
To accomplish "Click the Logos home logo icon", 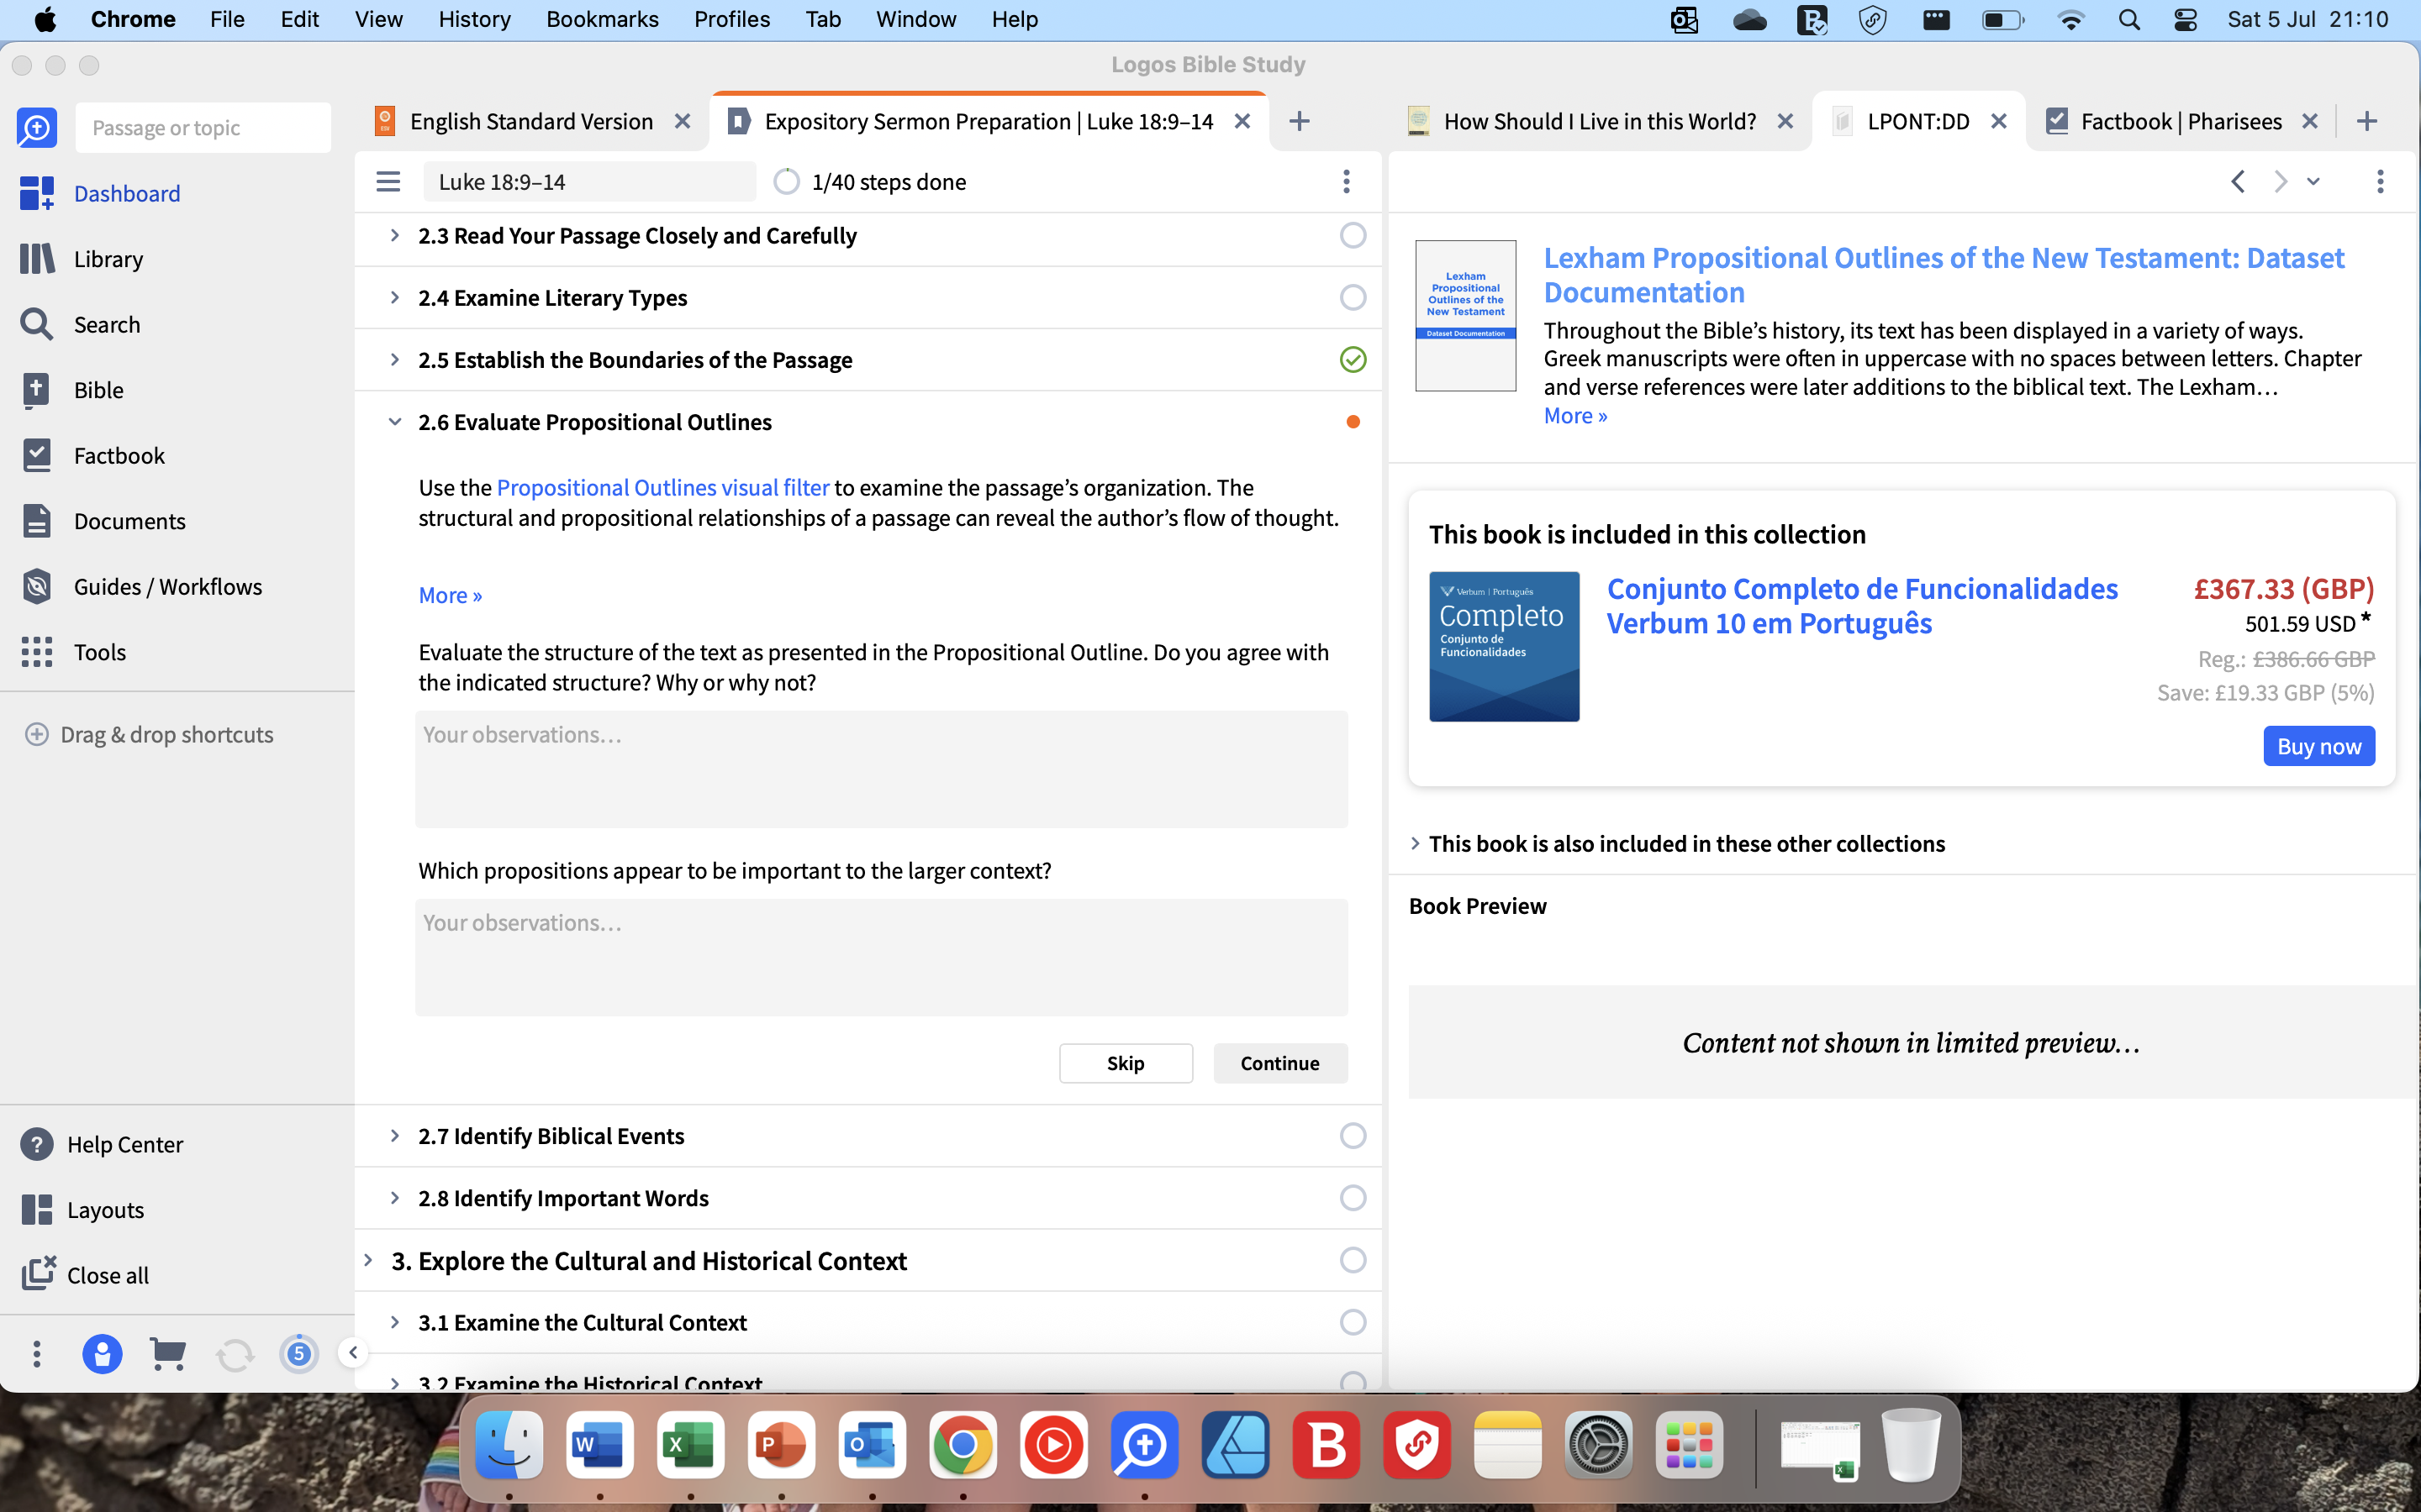I will (x=37, y=127).
